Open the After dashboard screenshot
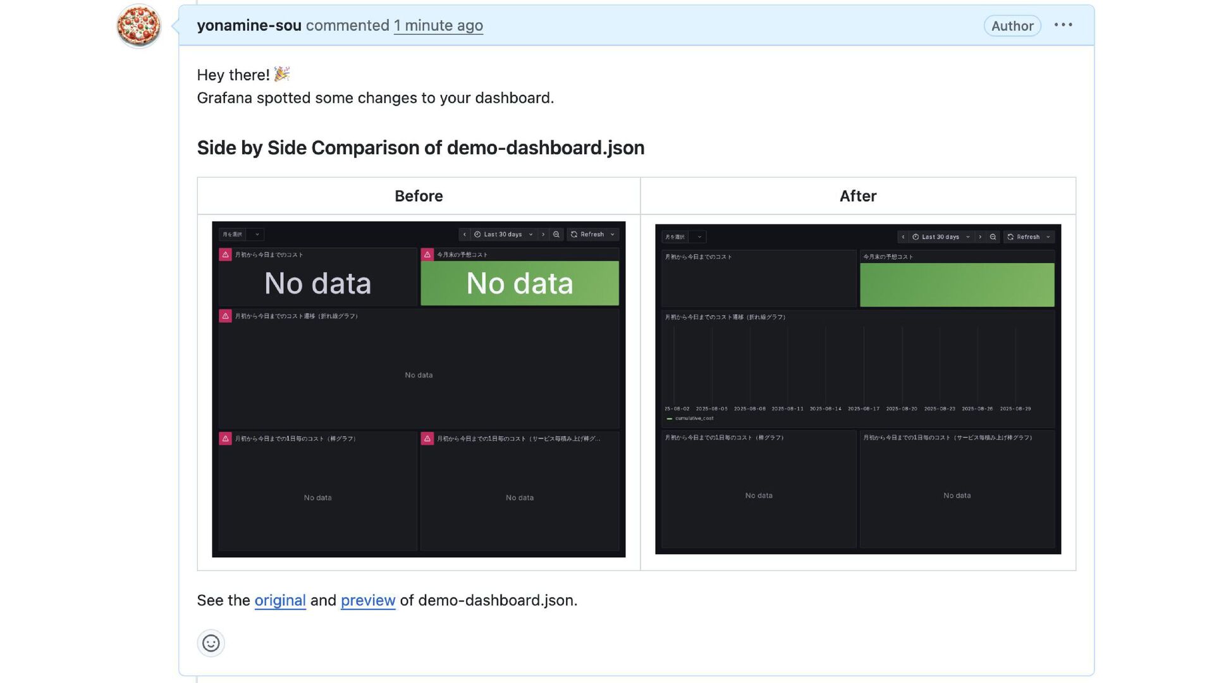The width and height of the screenshot is (1214, 683). 858,389
